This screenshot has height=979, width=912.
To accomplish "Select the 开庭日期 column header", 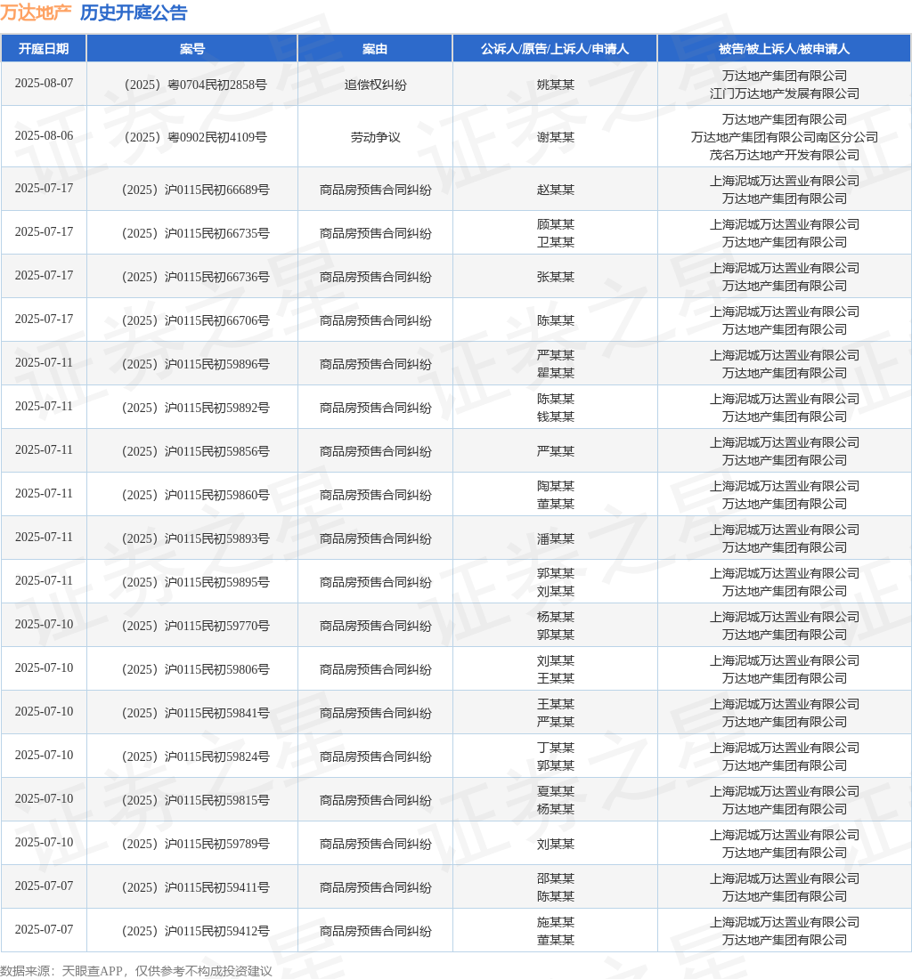I will (x=44, y=49).
